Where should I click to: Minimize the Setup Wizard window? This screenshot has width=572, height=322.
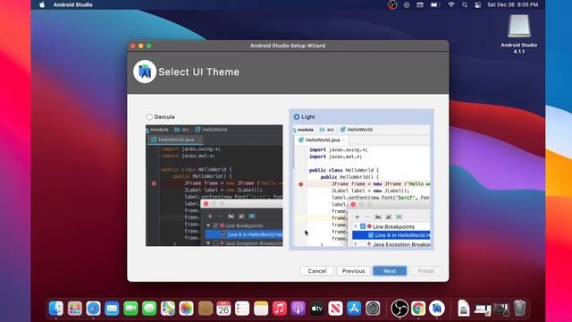pos(141,46)
